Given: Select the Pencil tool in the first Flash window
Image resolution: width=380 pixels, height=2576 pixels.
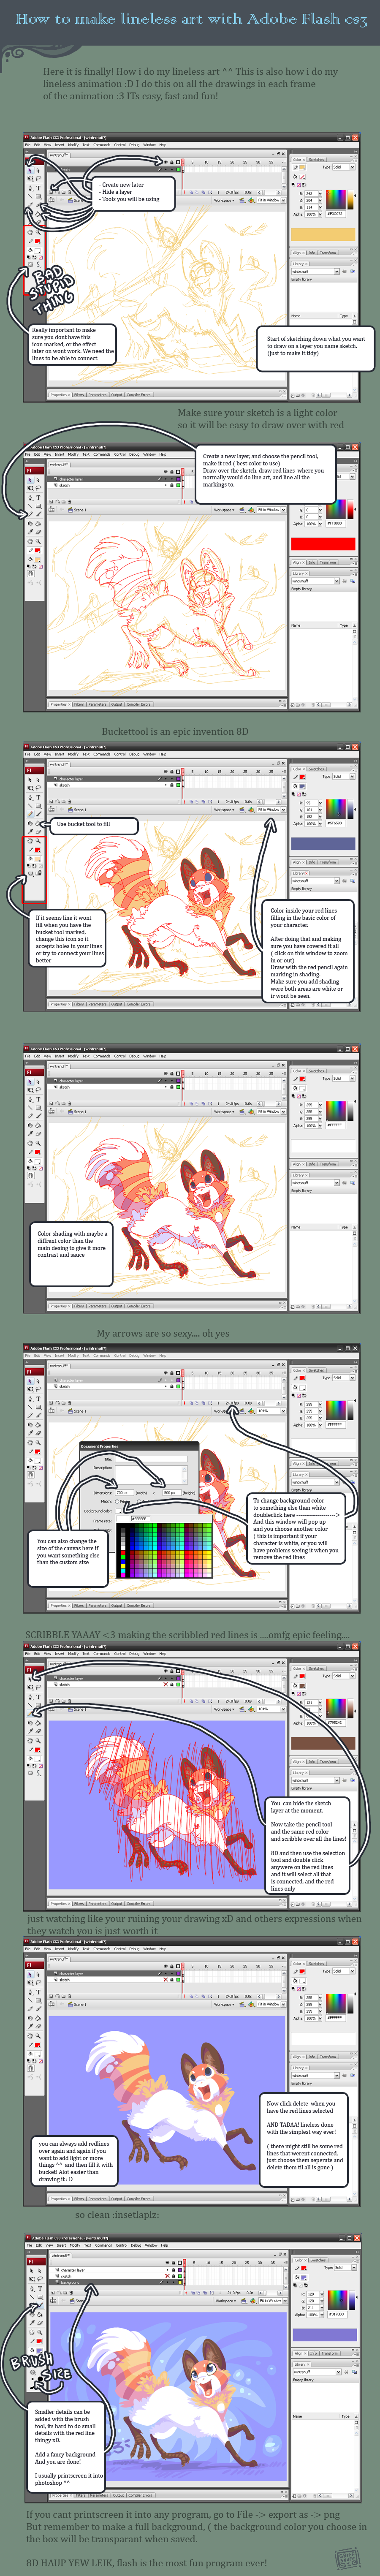Looking at the screenshot, I should [30, 205].
